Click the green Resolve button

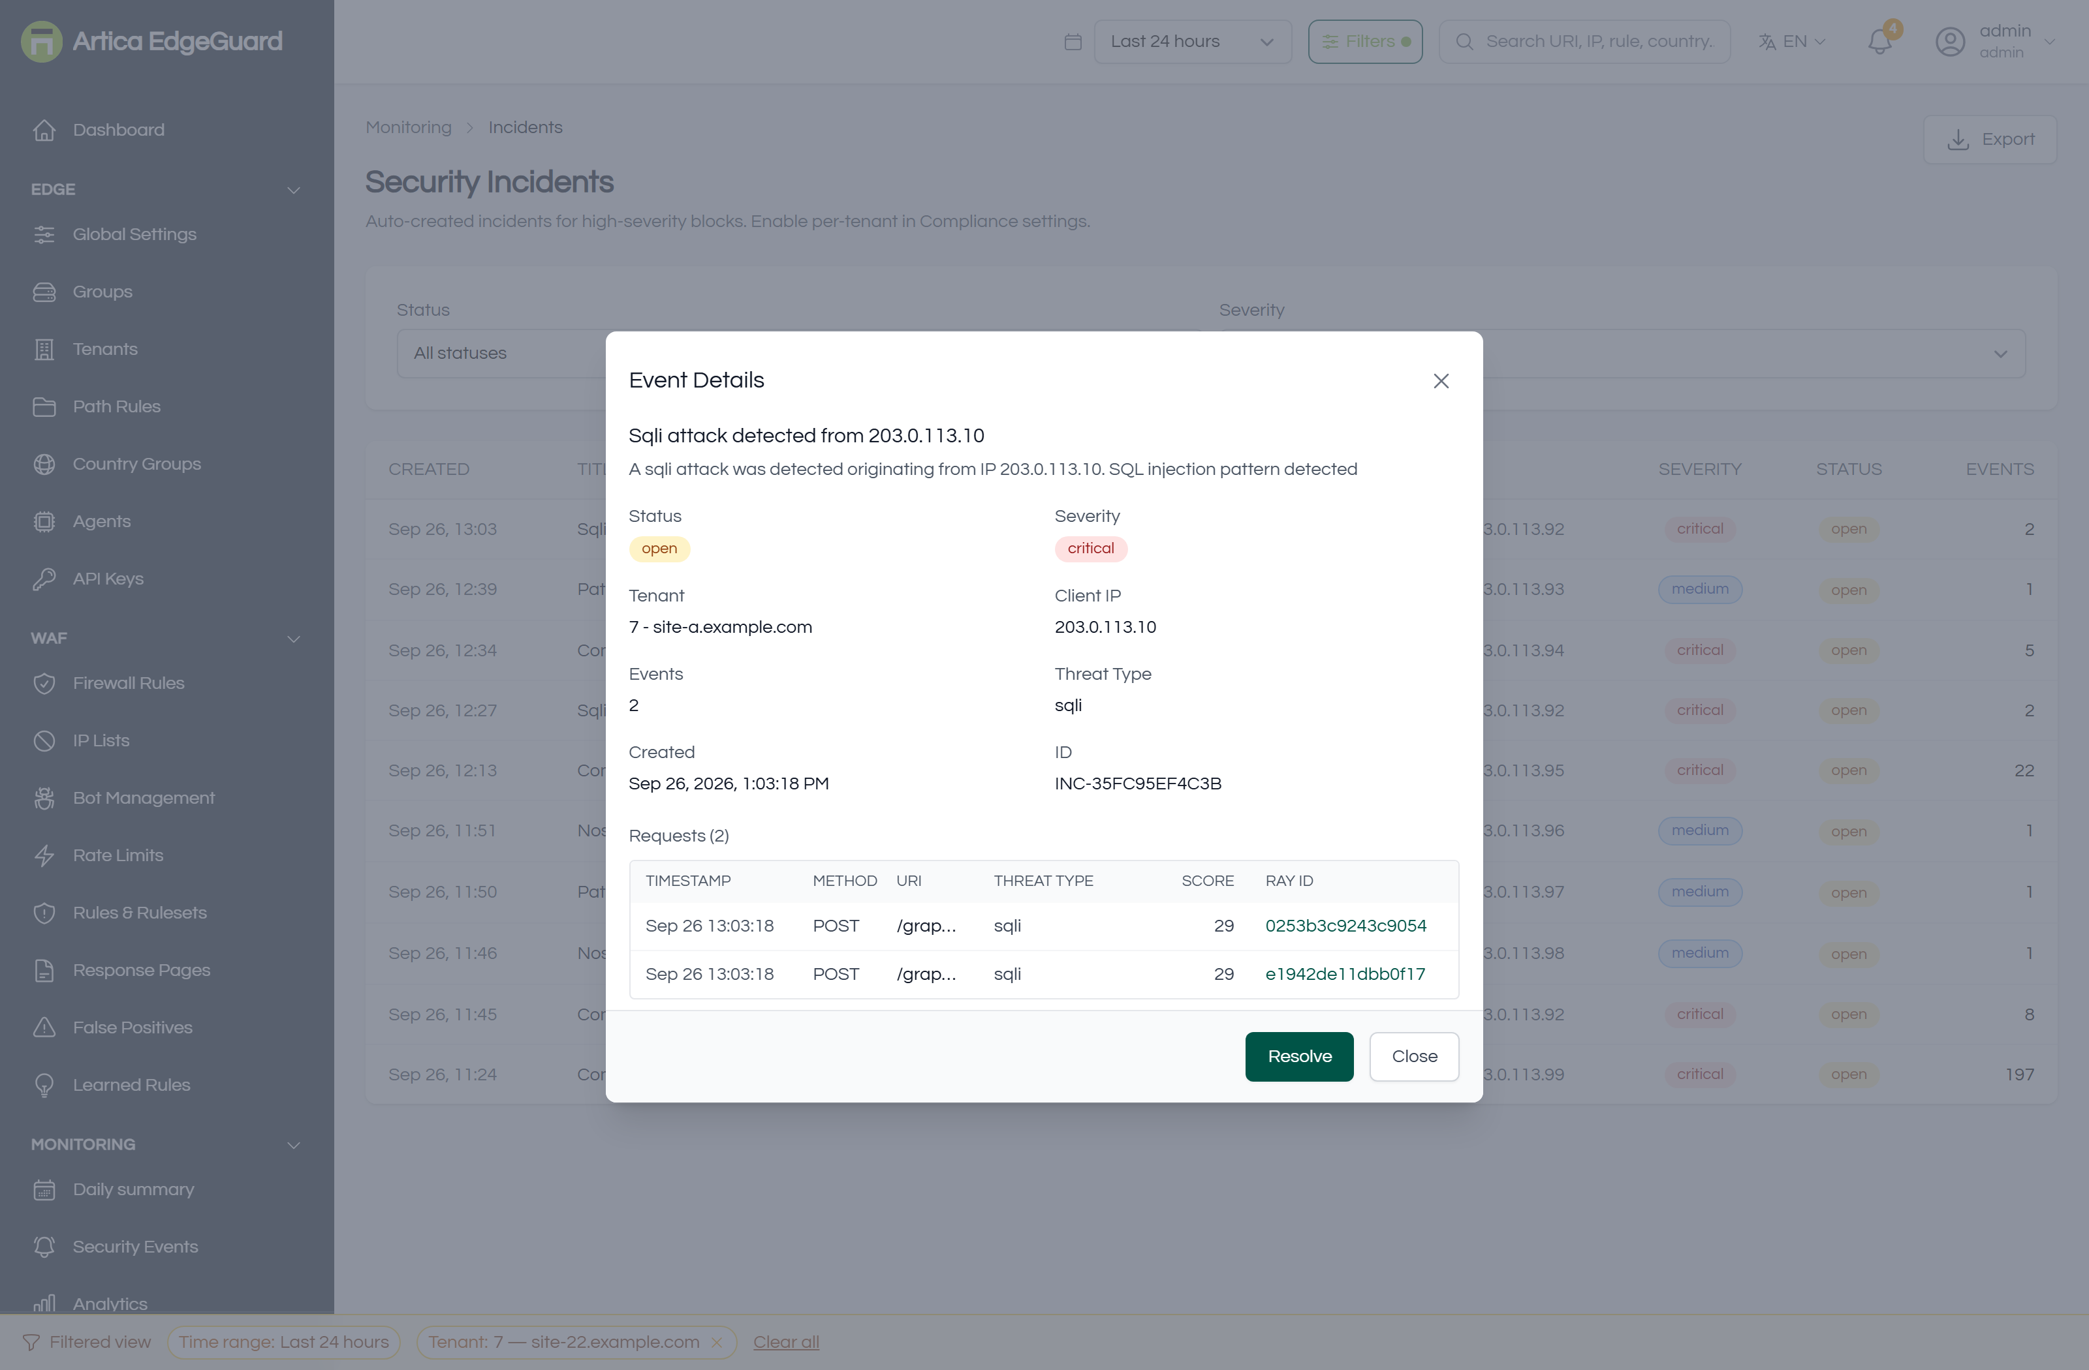pos(1299,1056)
